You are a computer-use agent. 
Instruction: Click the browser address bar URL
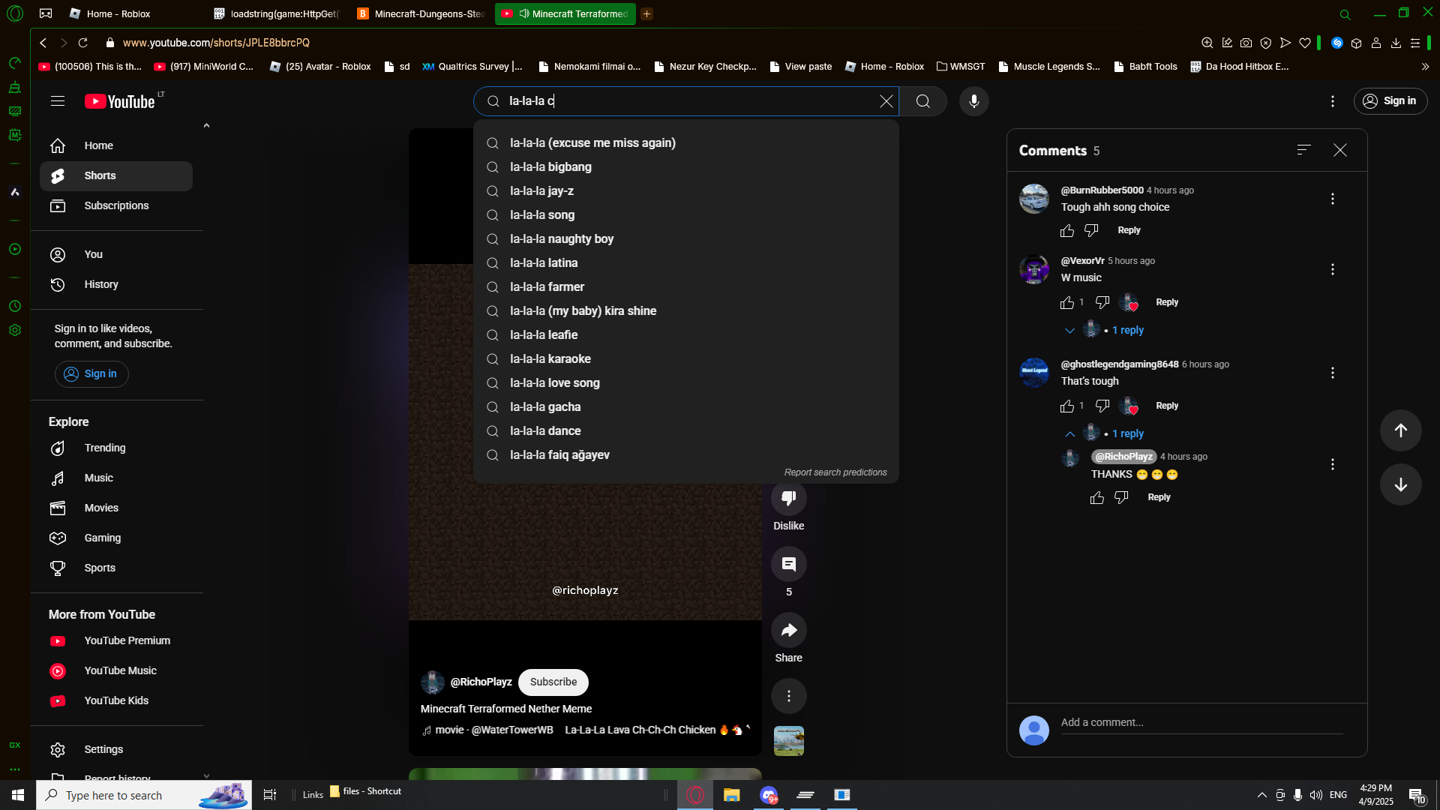[216, 43]
